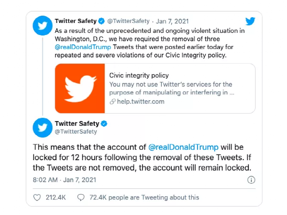Open the Civic integrity policy card title

point(139,75)
